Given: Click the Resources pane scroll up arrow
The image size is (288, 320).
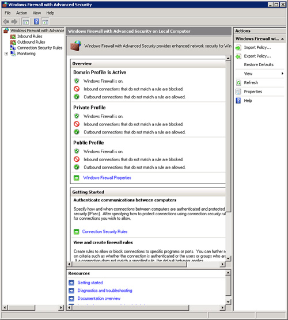Looking at the screenshot, I should click(228, 272).
